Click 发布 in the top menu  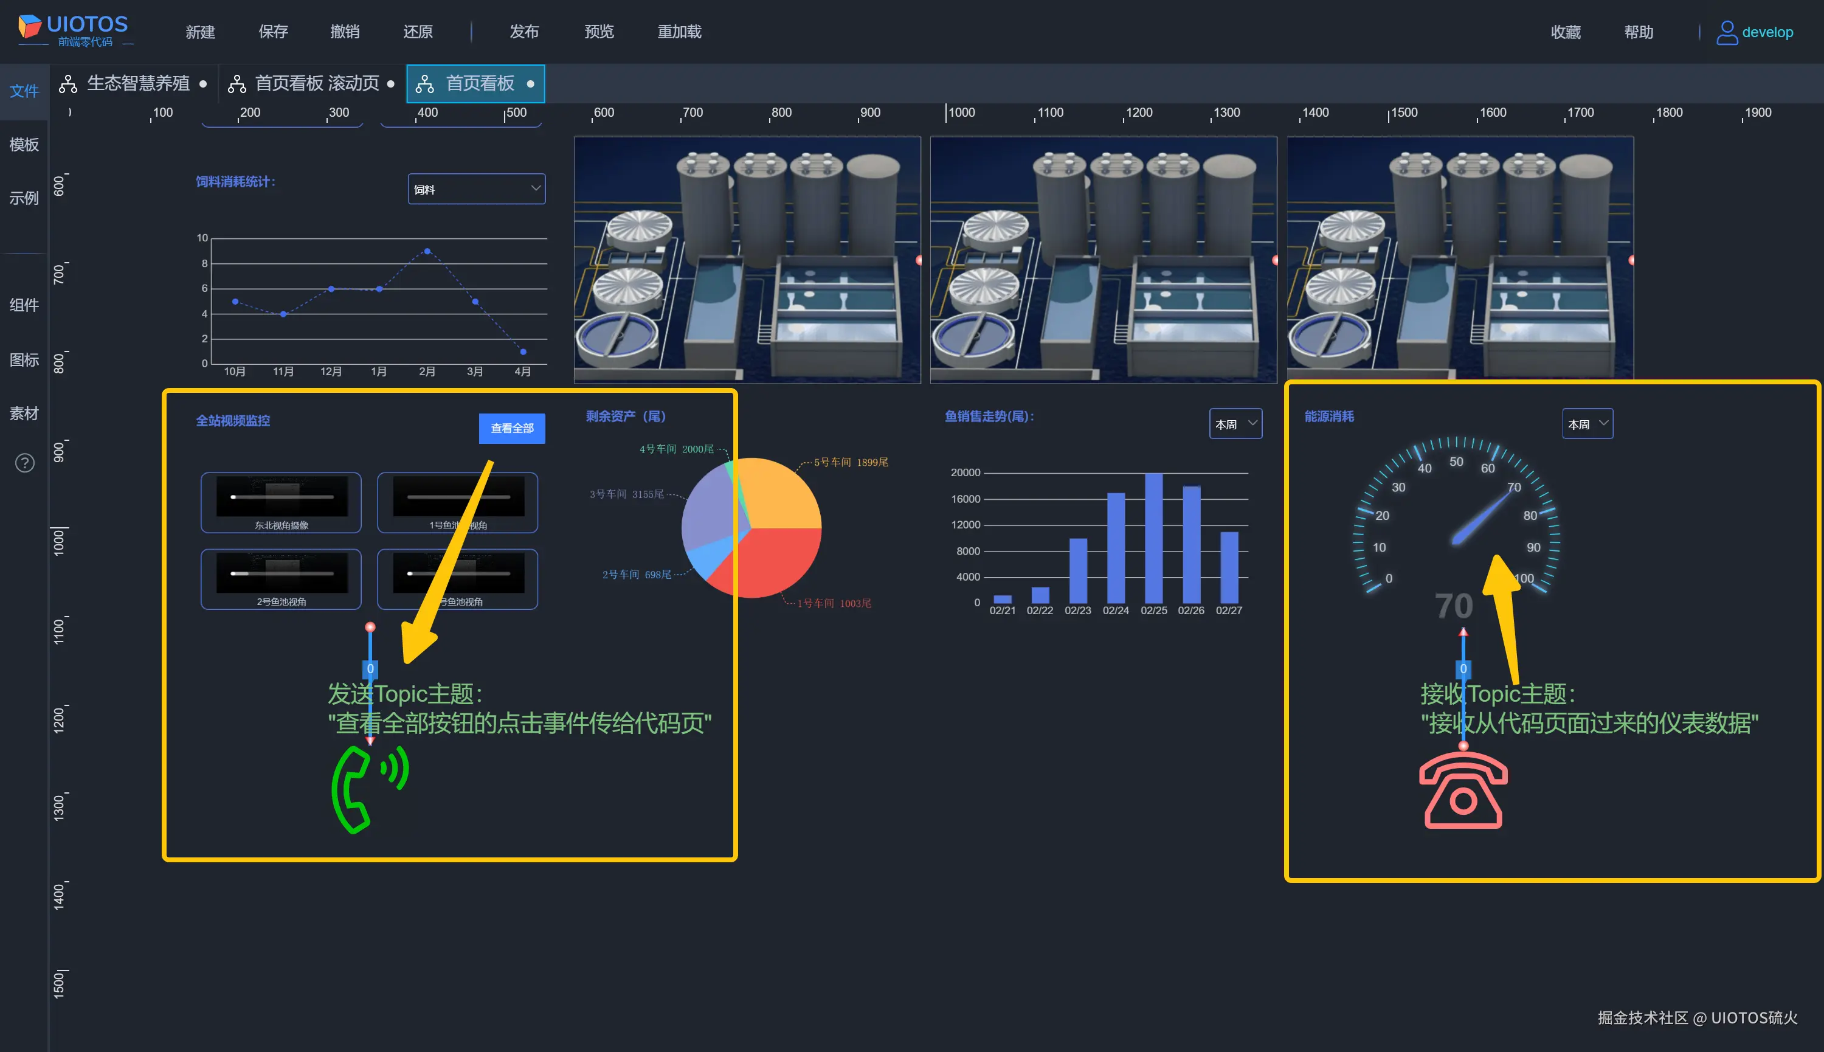523,32
